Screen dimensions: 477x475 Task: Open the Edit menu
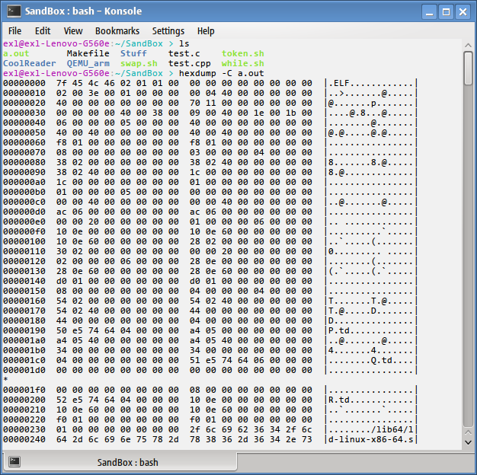point(43,31)
